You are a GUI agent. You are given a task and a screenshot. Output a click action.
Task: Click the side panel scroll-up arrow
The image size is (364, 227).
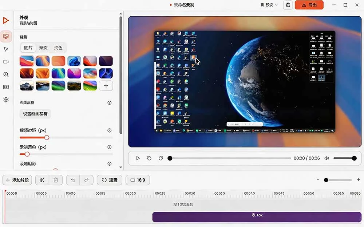click(x=121, y=14)
